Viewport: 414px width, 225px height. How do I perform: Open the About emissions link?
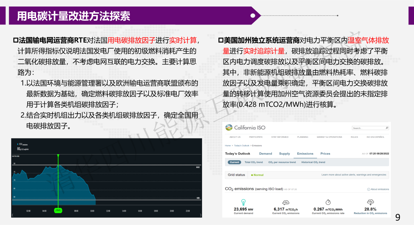pos(379,189)
